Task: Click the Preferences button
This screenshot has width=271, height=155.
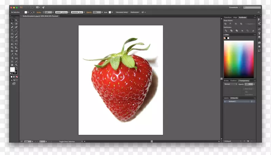Action: [x=135, y=12]
